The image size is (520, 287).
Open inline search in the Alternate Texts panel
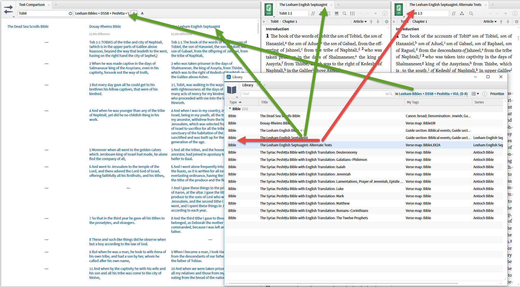point(471,13)
